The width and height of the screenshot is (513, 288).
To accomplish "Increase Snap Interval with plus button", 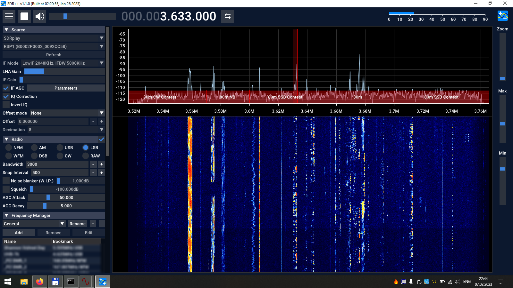I will [101, 172].
